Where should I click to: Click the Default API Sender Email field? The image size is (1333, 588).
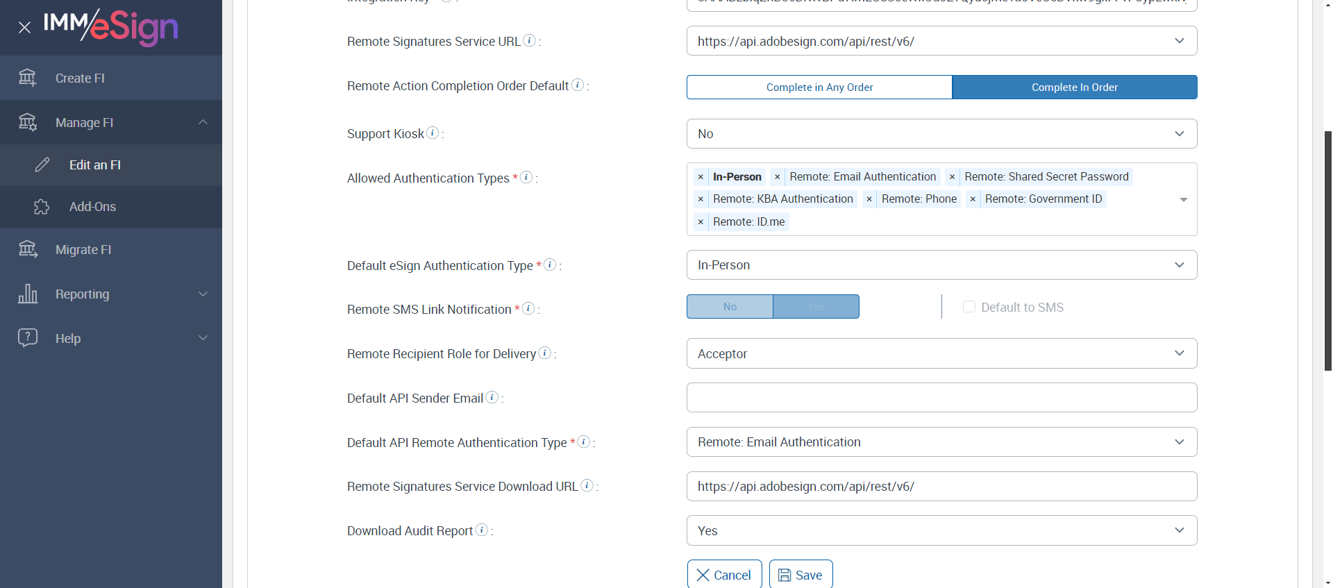(941, 398)
